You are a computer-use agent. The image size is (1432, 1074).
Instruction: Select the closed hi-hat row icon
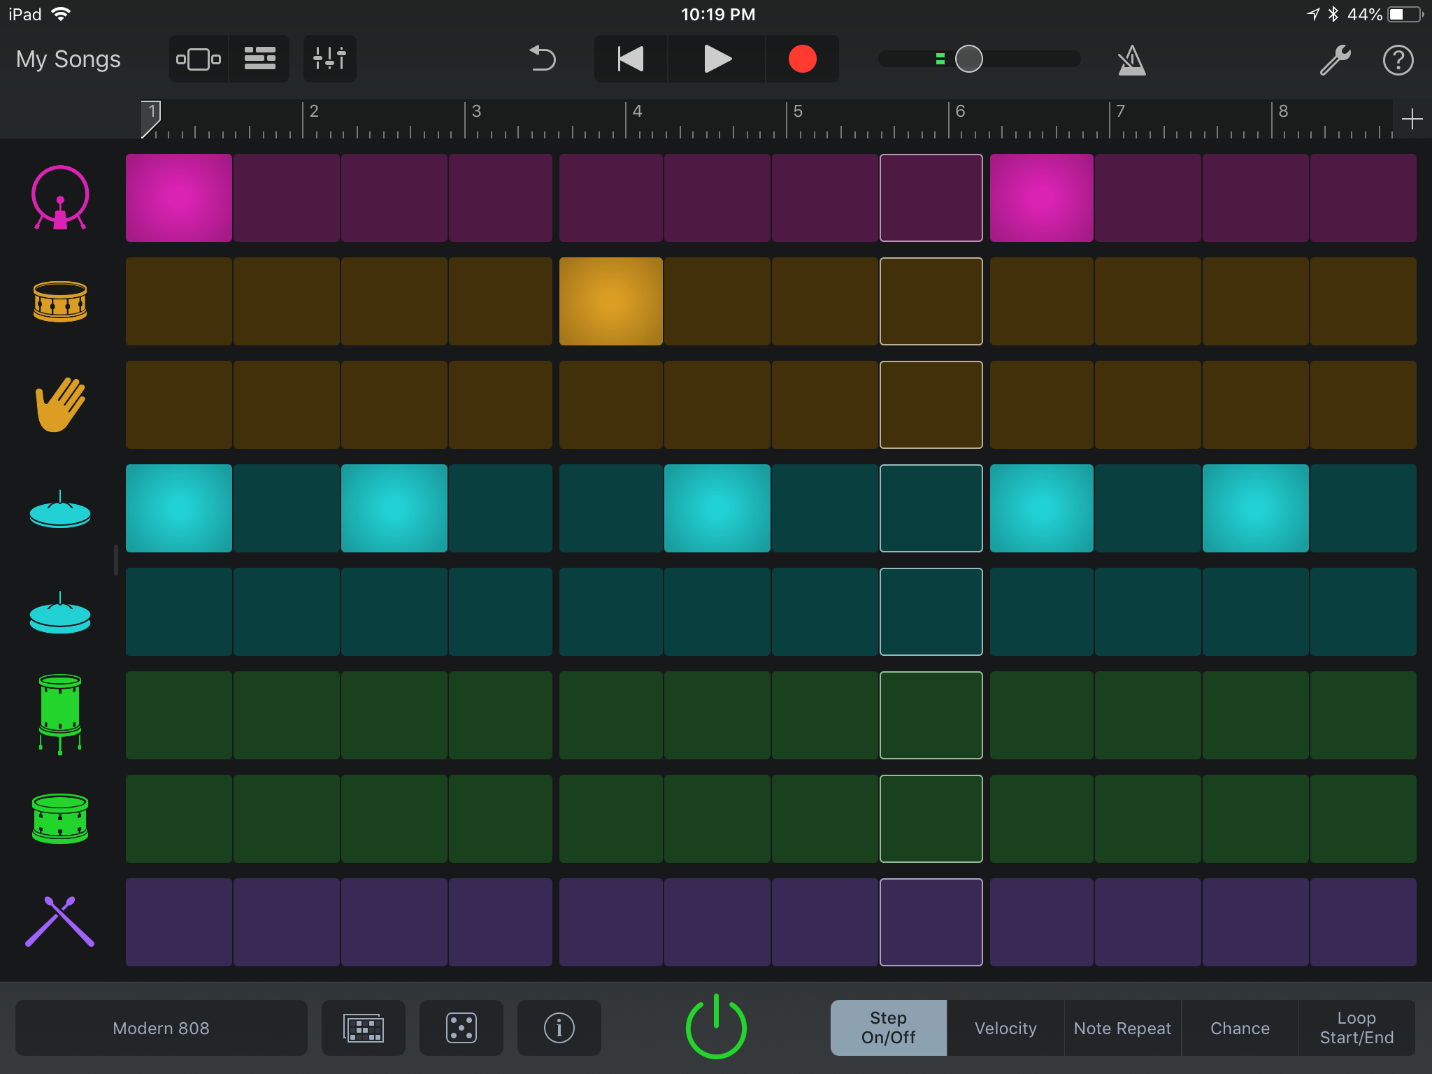click(x=60, y=508)
